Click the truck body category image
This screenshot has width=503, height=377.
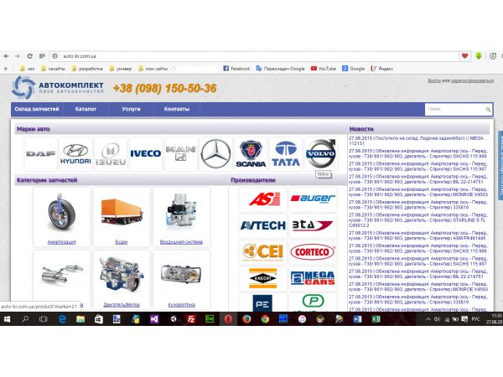(x=121, y=213)
